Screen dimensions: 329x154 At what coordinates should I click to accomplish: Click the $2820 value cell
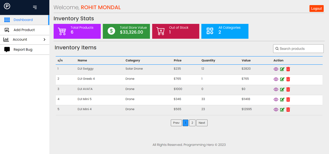tap(246, 69)
